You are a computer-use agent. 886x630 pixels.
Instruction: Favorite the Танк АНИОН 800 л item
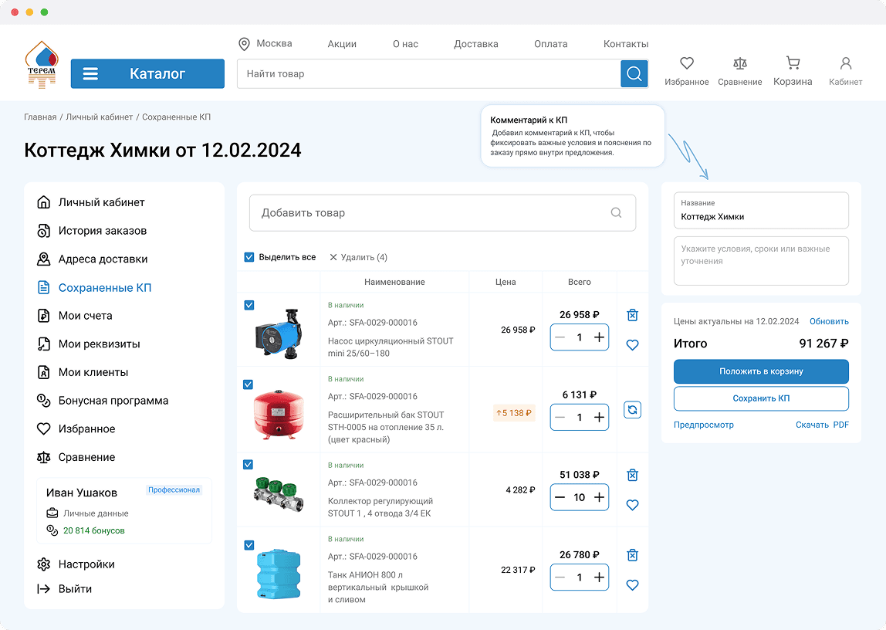click(632, 584)
